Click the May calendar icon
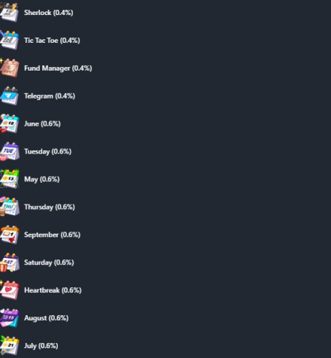The image size is (331, 358). [9, 179]
